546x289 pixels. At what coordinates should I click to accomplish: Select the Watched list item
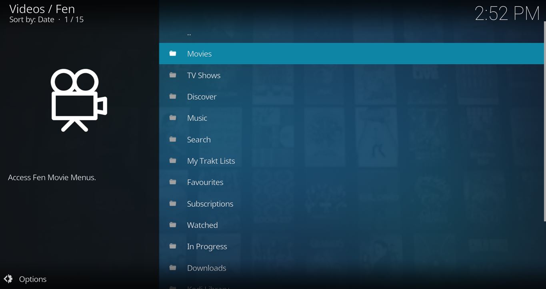pos(202,225)
